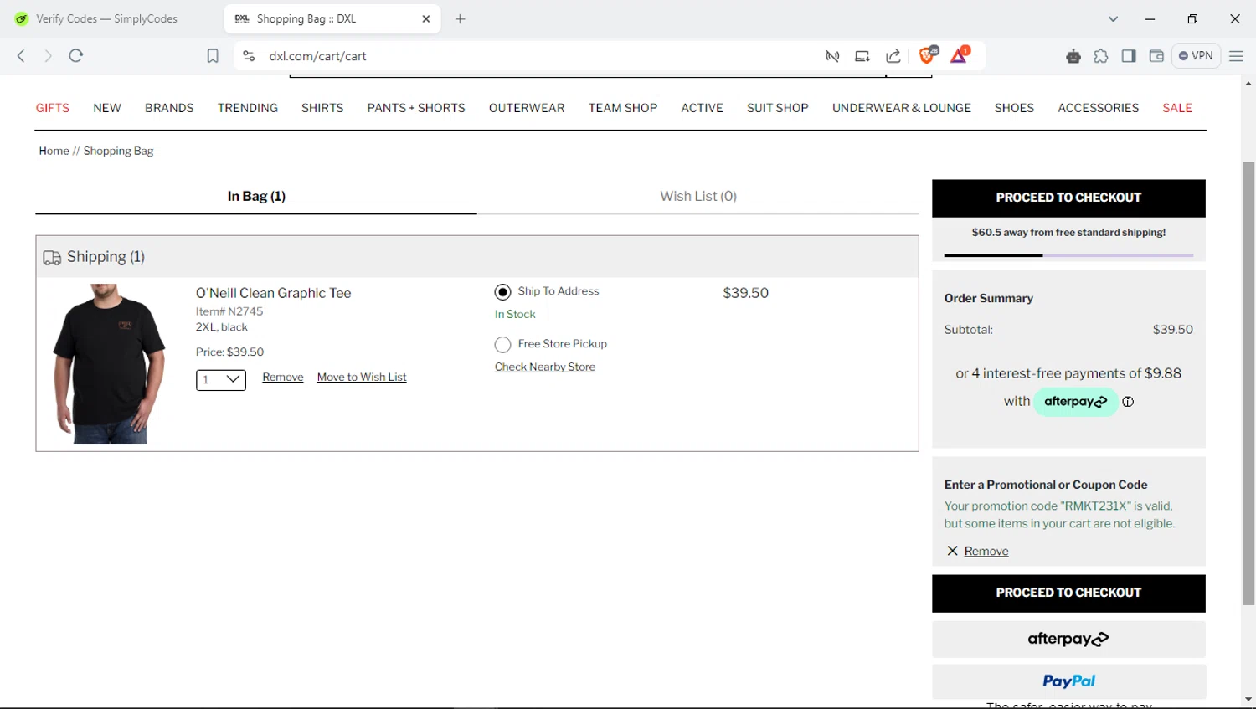Bookmark this page
Viewport: 1256px width, 709px height.
tap(213, 56)
